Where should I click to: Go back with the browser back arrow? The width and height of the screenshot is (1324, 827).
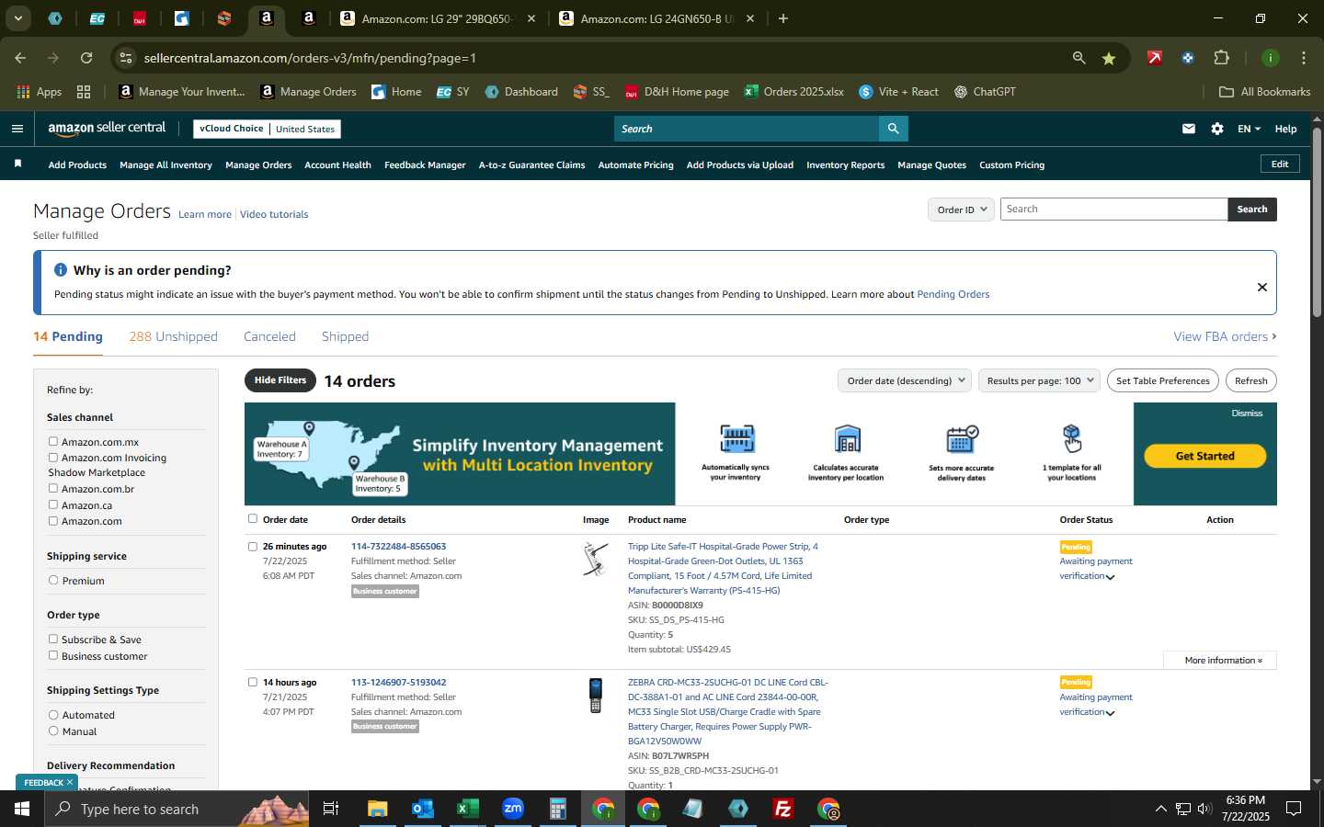point(20,58)
